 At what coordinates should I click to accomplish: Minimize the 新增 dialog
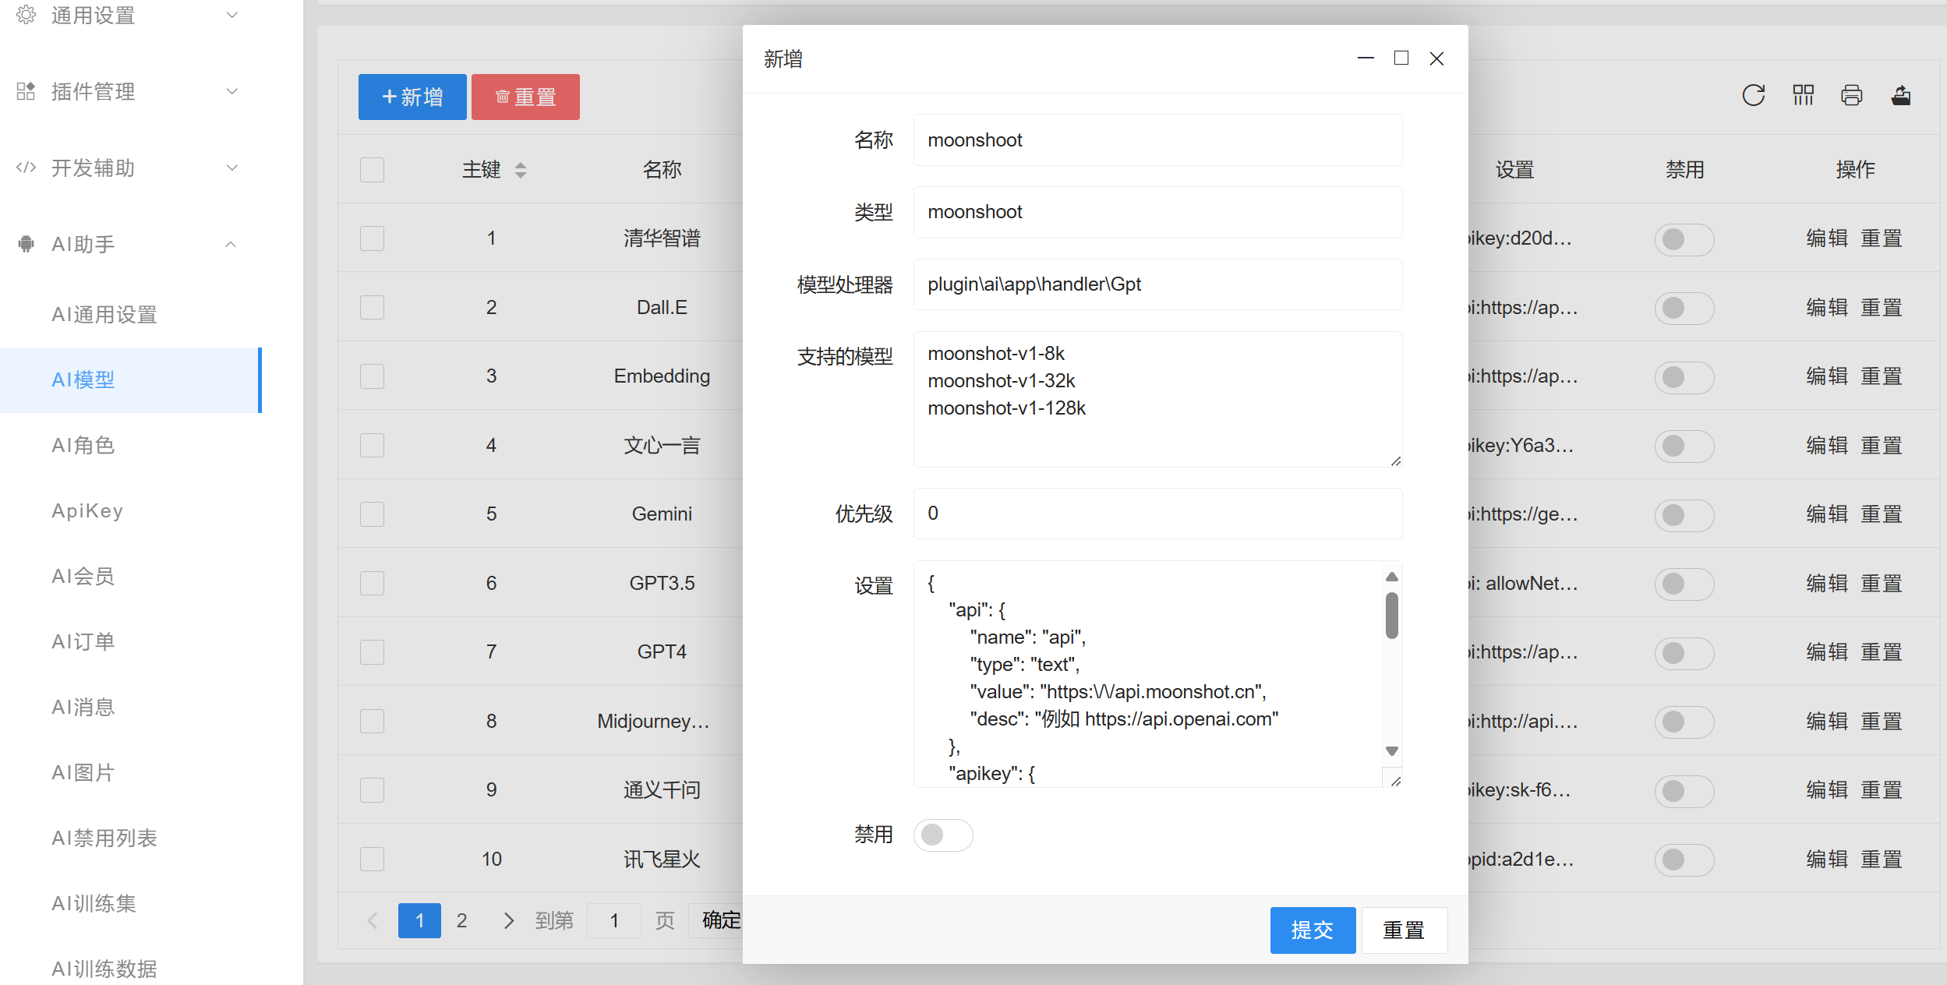1366,58
